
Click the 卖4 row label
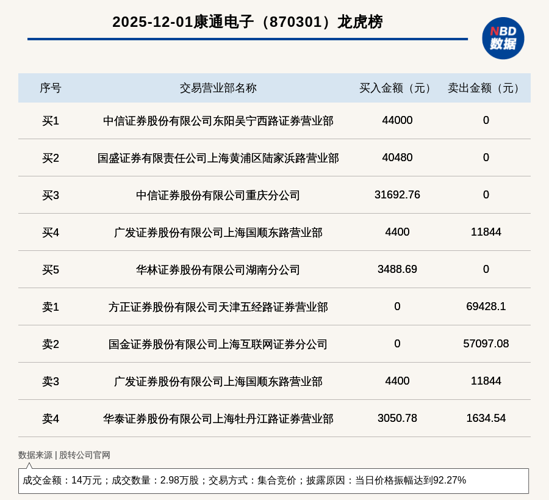(x=50, y=419)
